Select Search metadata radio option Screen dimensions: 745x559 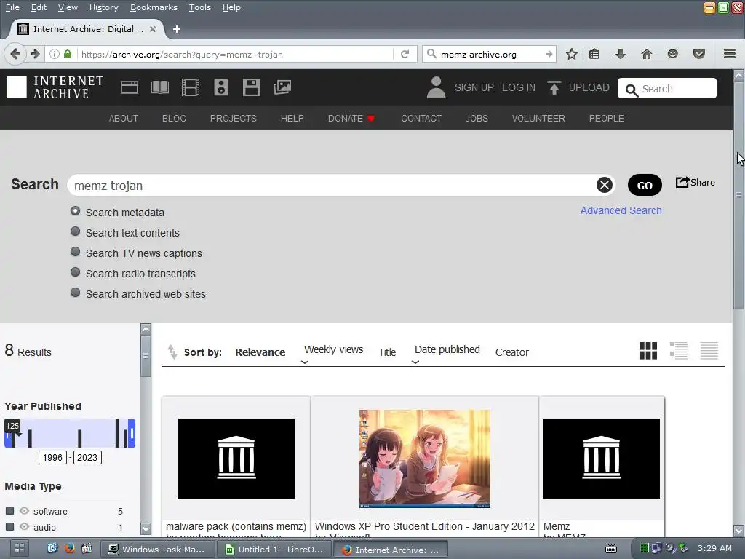click(x=75, y=211)
